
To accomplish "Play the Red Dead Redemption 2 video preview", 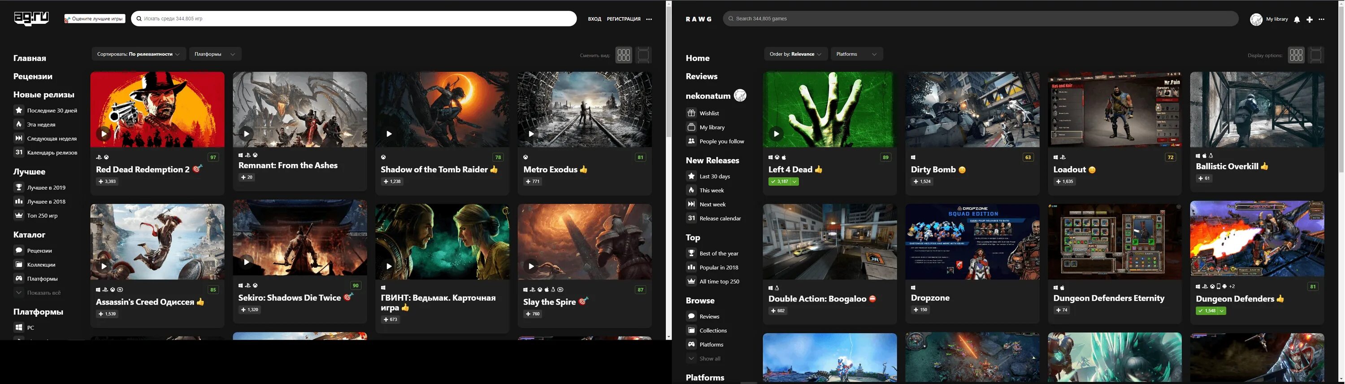I will tap(104, 134).
